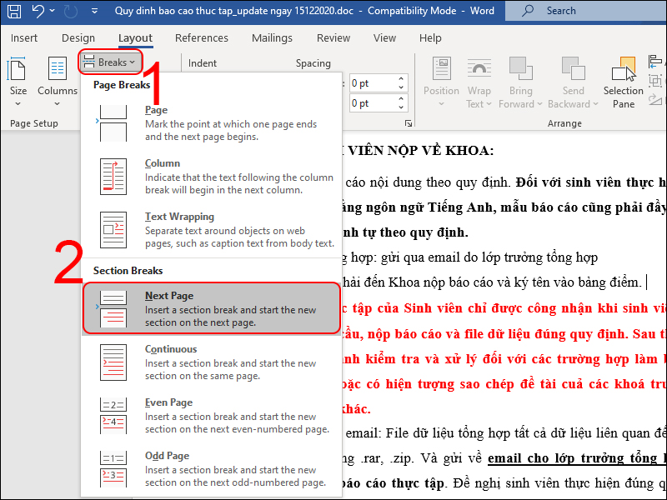Click the Save icon in title bar
The height and width of the screenshot is (500, 667).
14,12
